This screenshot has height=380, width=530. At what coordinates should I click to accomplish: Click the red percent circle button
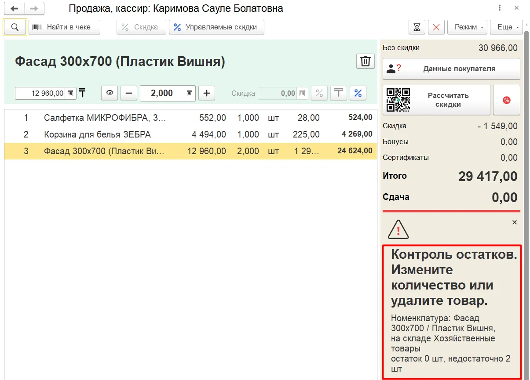pyautogui.click(x=506, y=100)
